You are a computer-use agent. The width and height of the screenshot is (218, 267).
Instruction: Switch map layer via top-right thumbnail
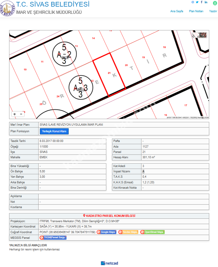tap(199, 35)
